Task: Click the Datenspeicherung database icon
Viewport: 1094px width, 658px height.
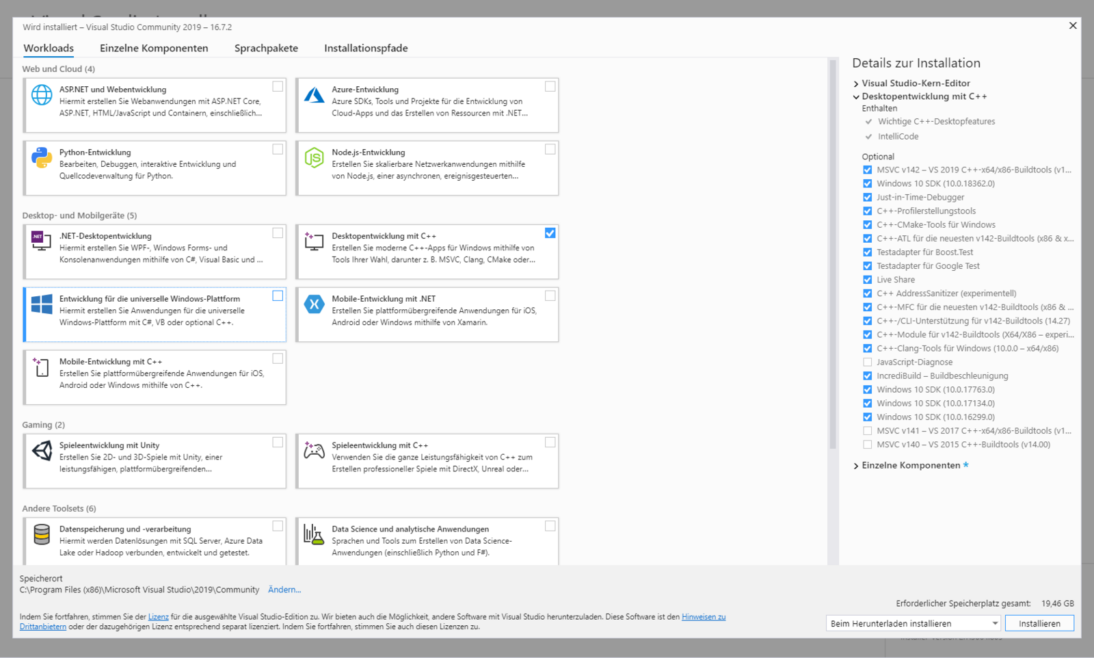Action: pos(42,534)
